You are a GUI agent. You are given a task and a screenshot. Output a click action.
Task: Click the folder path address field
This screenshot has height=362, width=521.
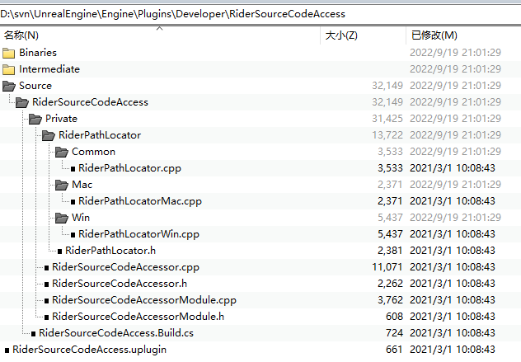point(260,14)
